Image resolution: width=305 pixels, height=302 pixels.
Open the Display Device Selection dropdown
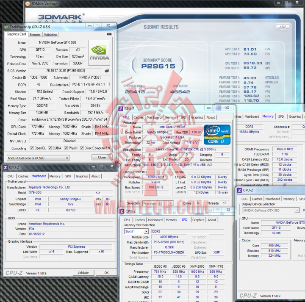pos(271,211)
